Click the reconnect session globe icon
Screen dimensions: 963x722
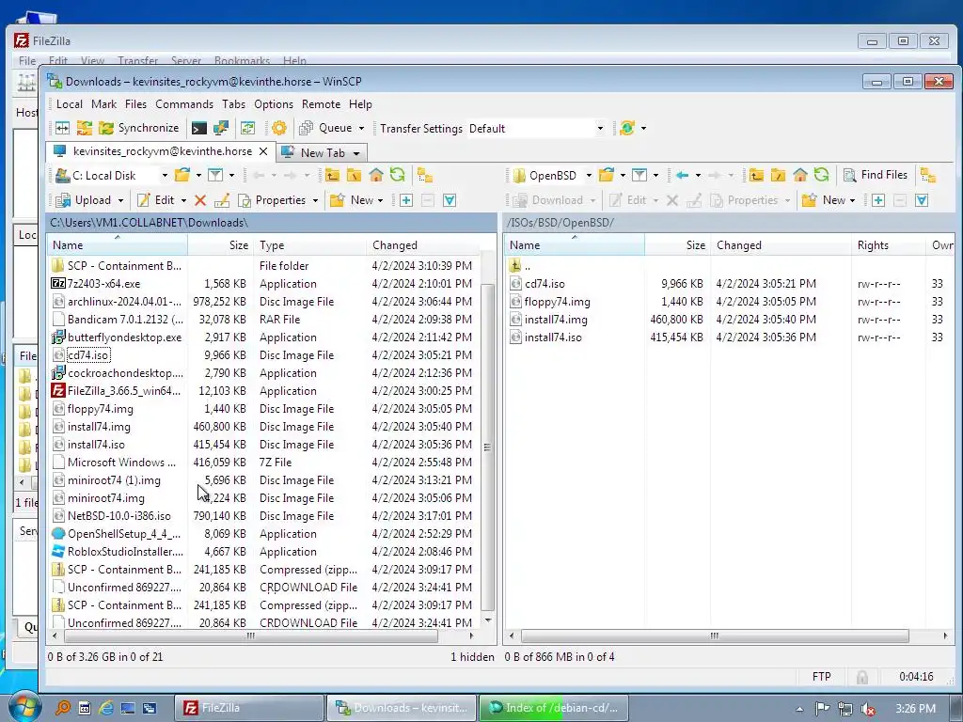coord(627,128)
